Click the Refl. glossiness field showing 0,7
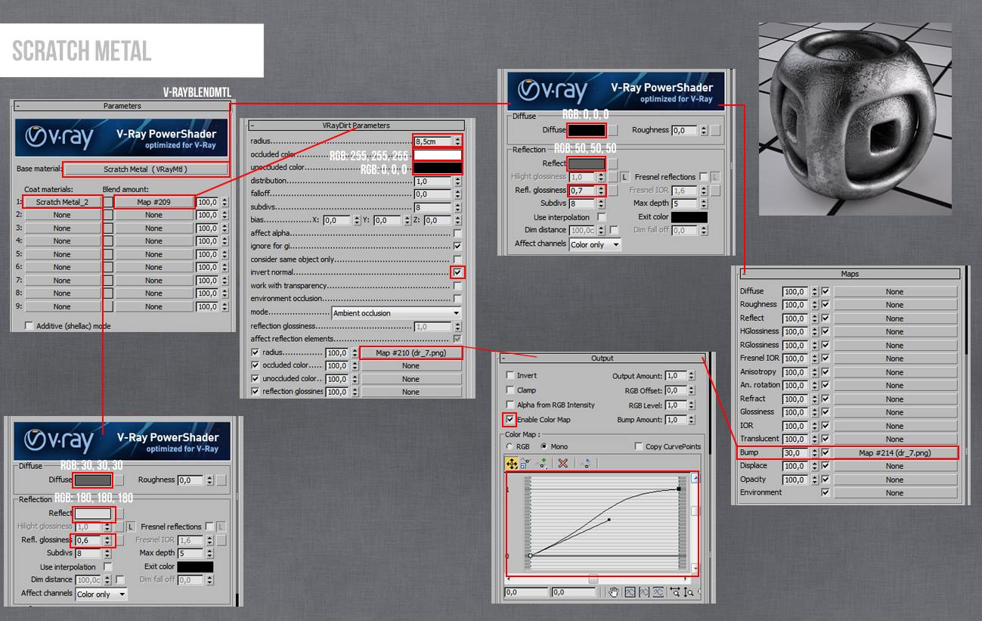This screenshot has height=621, width=982. pos(581,191)
